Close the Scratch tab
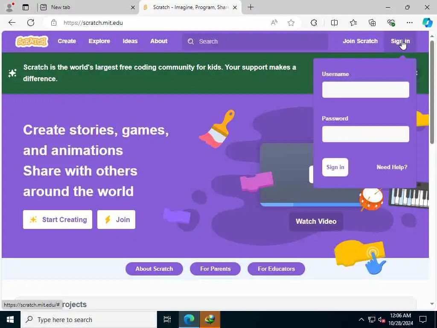The height and width of the screenshot is (328, 437). coord(235,8)
